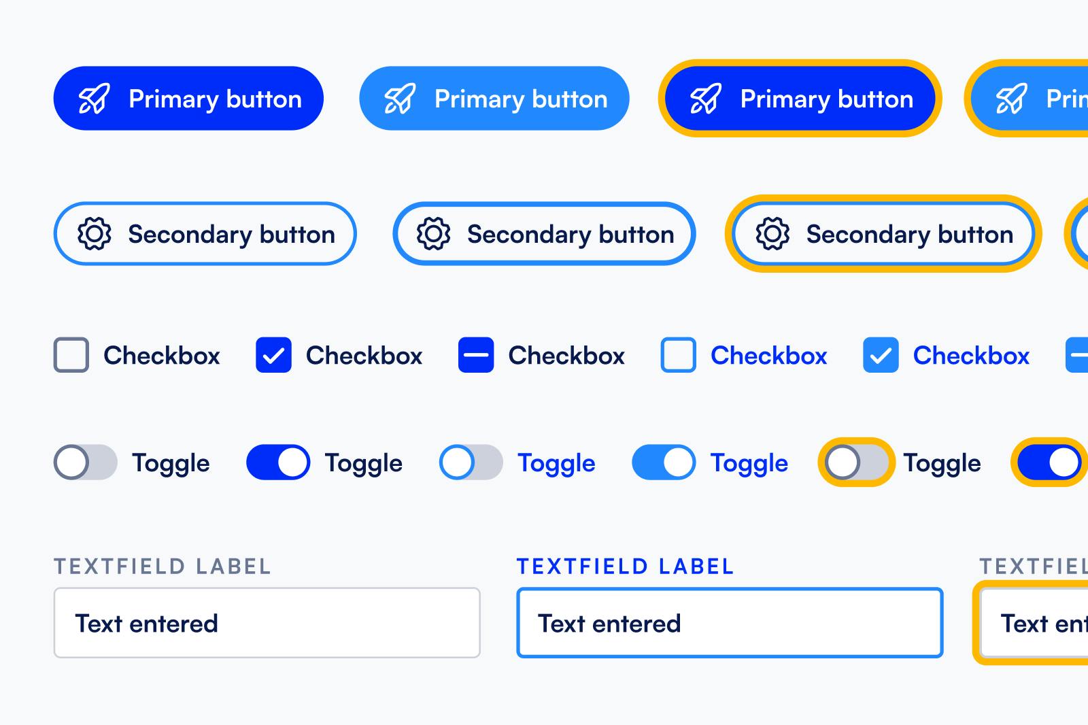
Task: Click the dark blue Primary button
Action: coord(189,99)
